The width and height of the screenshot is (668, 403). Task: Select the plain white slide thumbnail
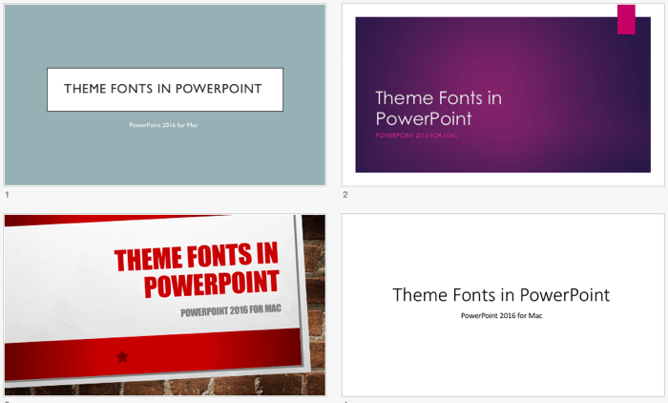coord(503,305)
